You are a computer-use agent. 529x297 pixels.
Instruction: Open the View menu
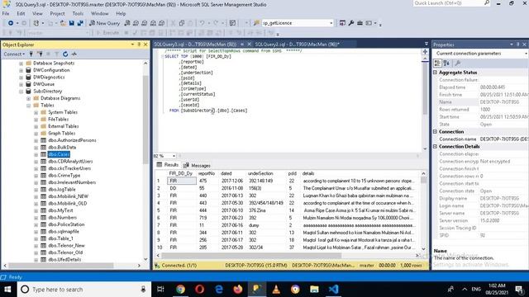click(37, 13)
